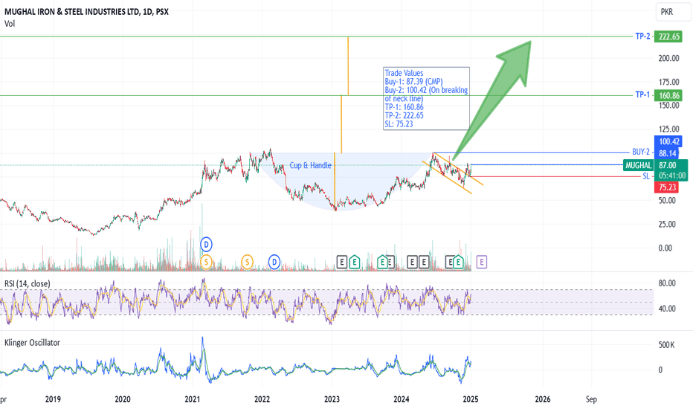
Task: Click the Trade Values note box
Action: [x=426, y=98]
